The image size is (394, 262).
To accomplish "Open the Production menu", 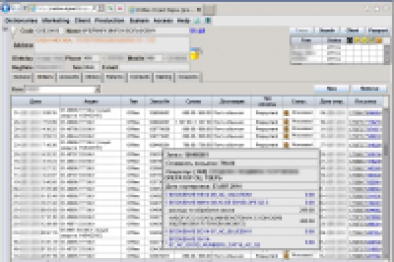I will 109,21.
